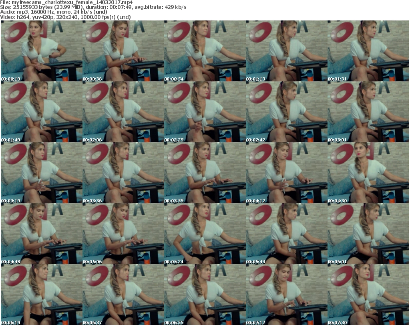Select thumbnail frame at 00:06:37

(123, 295)
